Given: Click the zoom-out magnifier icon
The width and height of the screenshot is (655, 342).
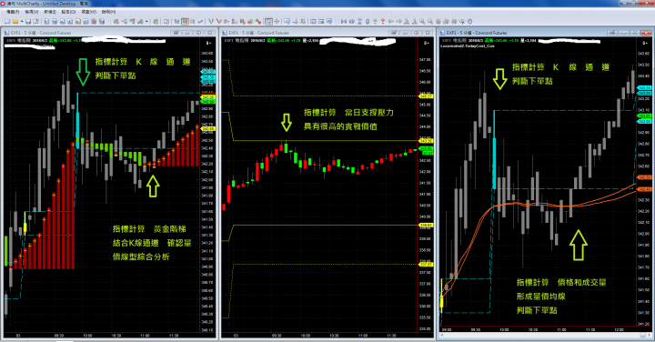Looking at the screenshot, I should click(x=429, y=21).
